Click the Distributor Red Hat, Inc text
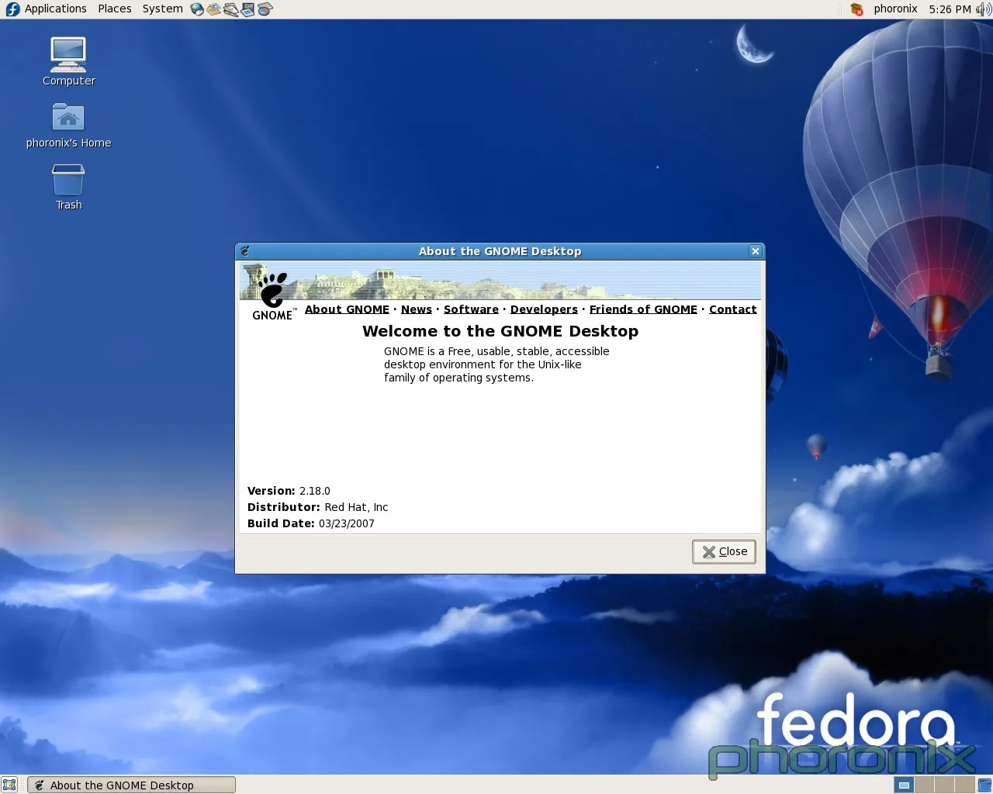This screenshot has width=993, height=794. click(317, 507)
